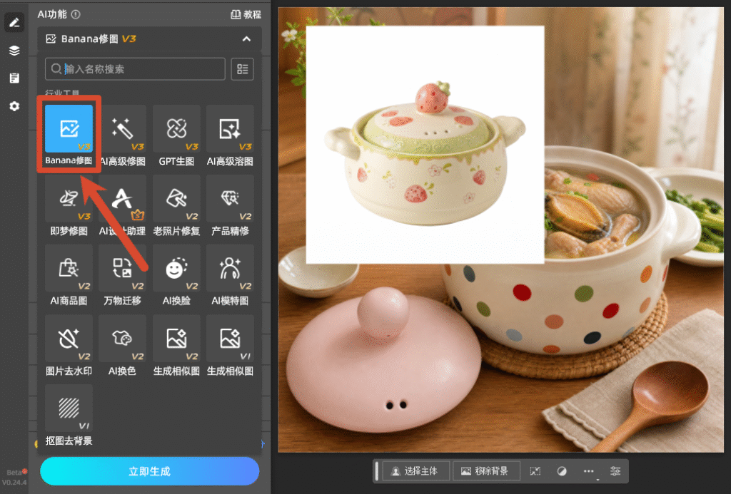Image resolution: width=731 pixels, height=494 pixels.
Task: Open the three-dots more options menu
Action: coord(589,471)
